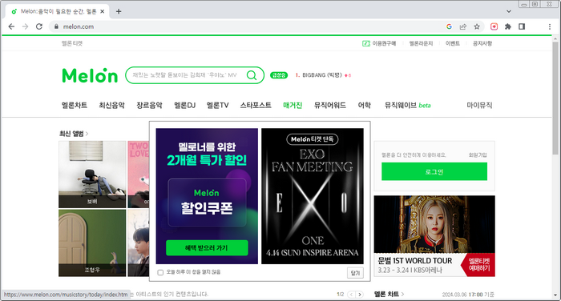Expand the 멜론 차트 section arrow
This screenshot has height=301, width=561.
click(402, 295)
